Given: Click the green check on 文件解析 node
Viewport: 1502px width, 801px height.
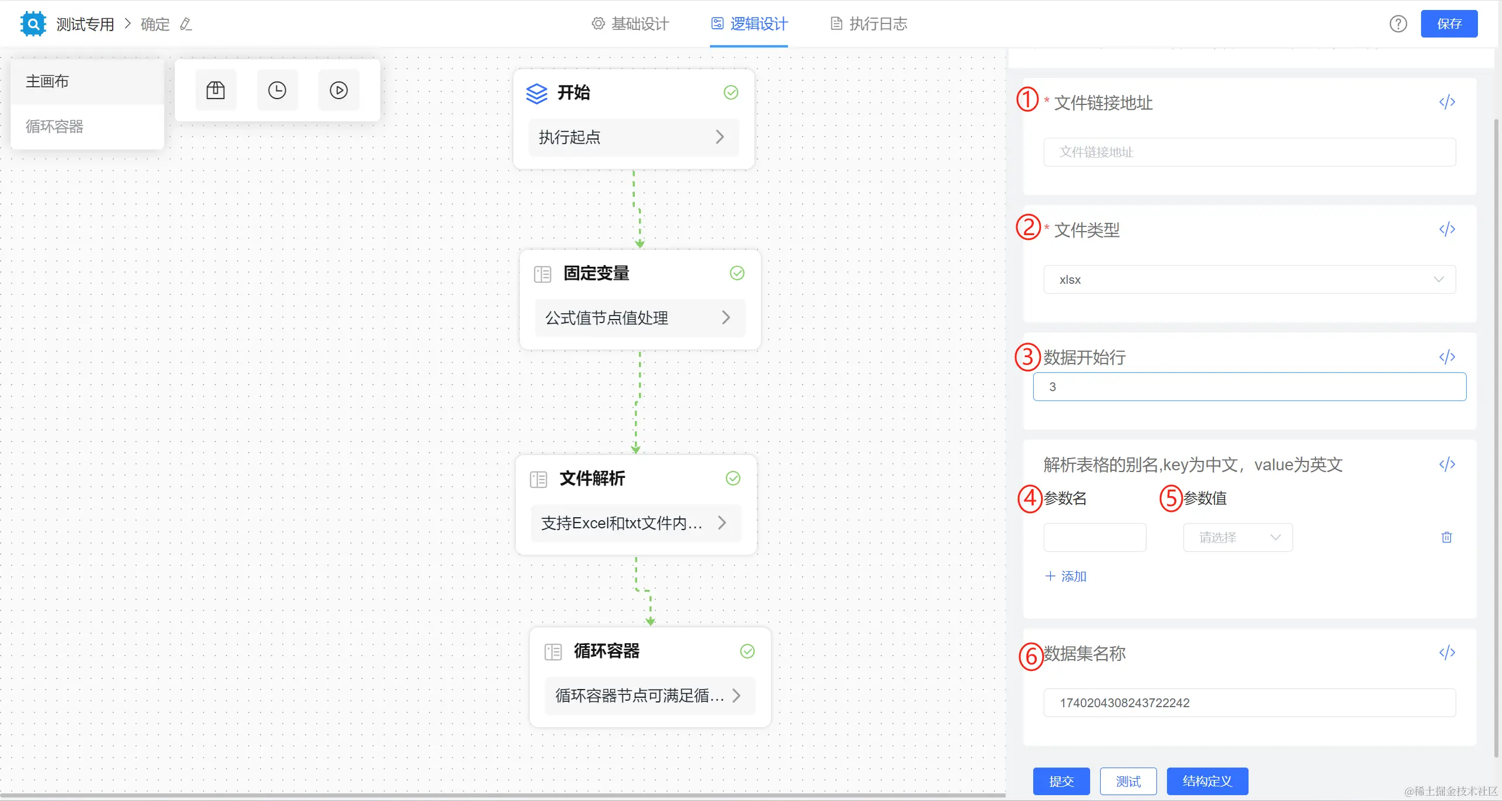Looking at the screenshot, I should [x=733, y=478].
